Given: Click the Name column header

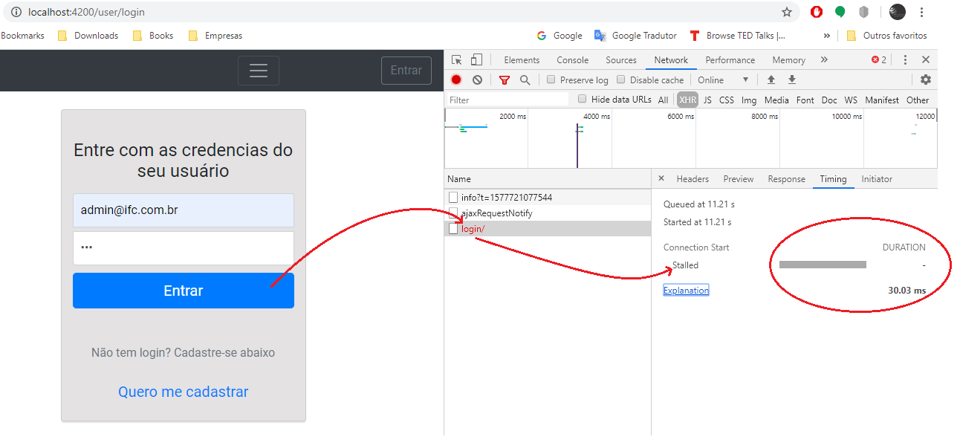Looking at the screenshot, I should [x=548, y=179].
